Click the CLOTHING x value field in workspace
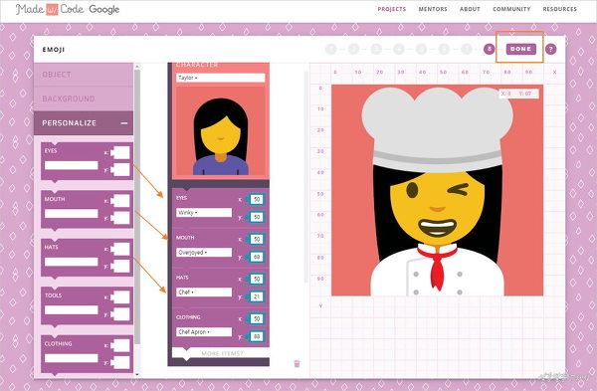597x391 pixels. tap(257, 318)
